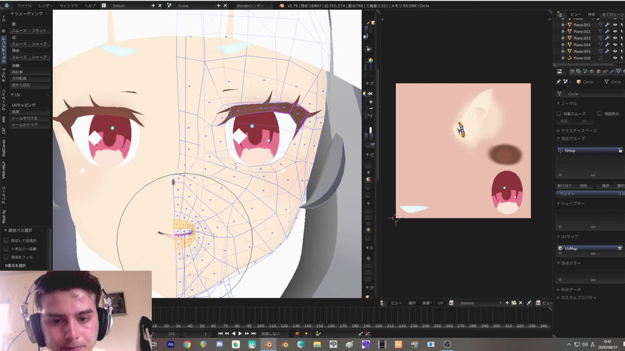Open the 展開 UV mapping dropdown

coord(31,111)
